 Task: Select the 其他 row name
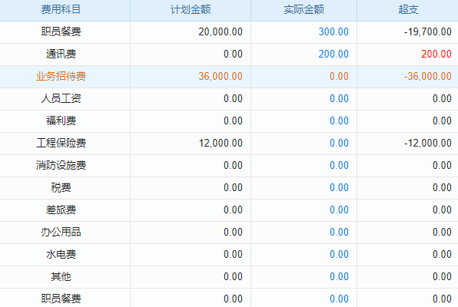pyautogui.click(x=61, y=276)
